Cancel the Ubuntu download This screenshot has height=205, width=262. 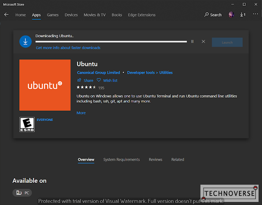pos(203,41)
